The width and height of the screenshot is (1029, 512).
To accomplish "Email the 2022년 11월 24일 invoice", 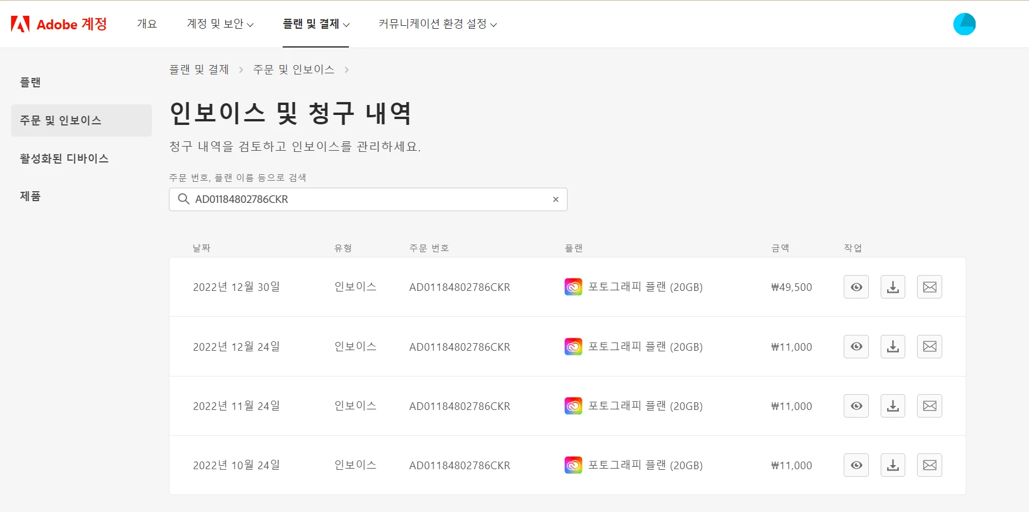I will point(929,406).
